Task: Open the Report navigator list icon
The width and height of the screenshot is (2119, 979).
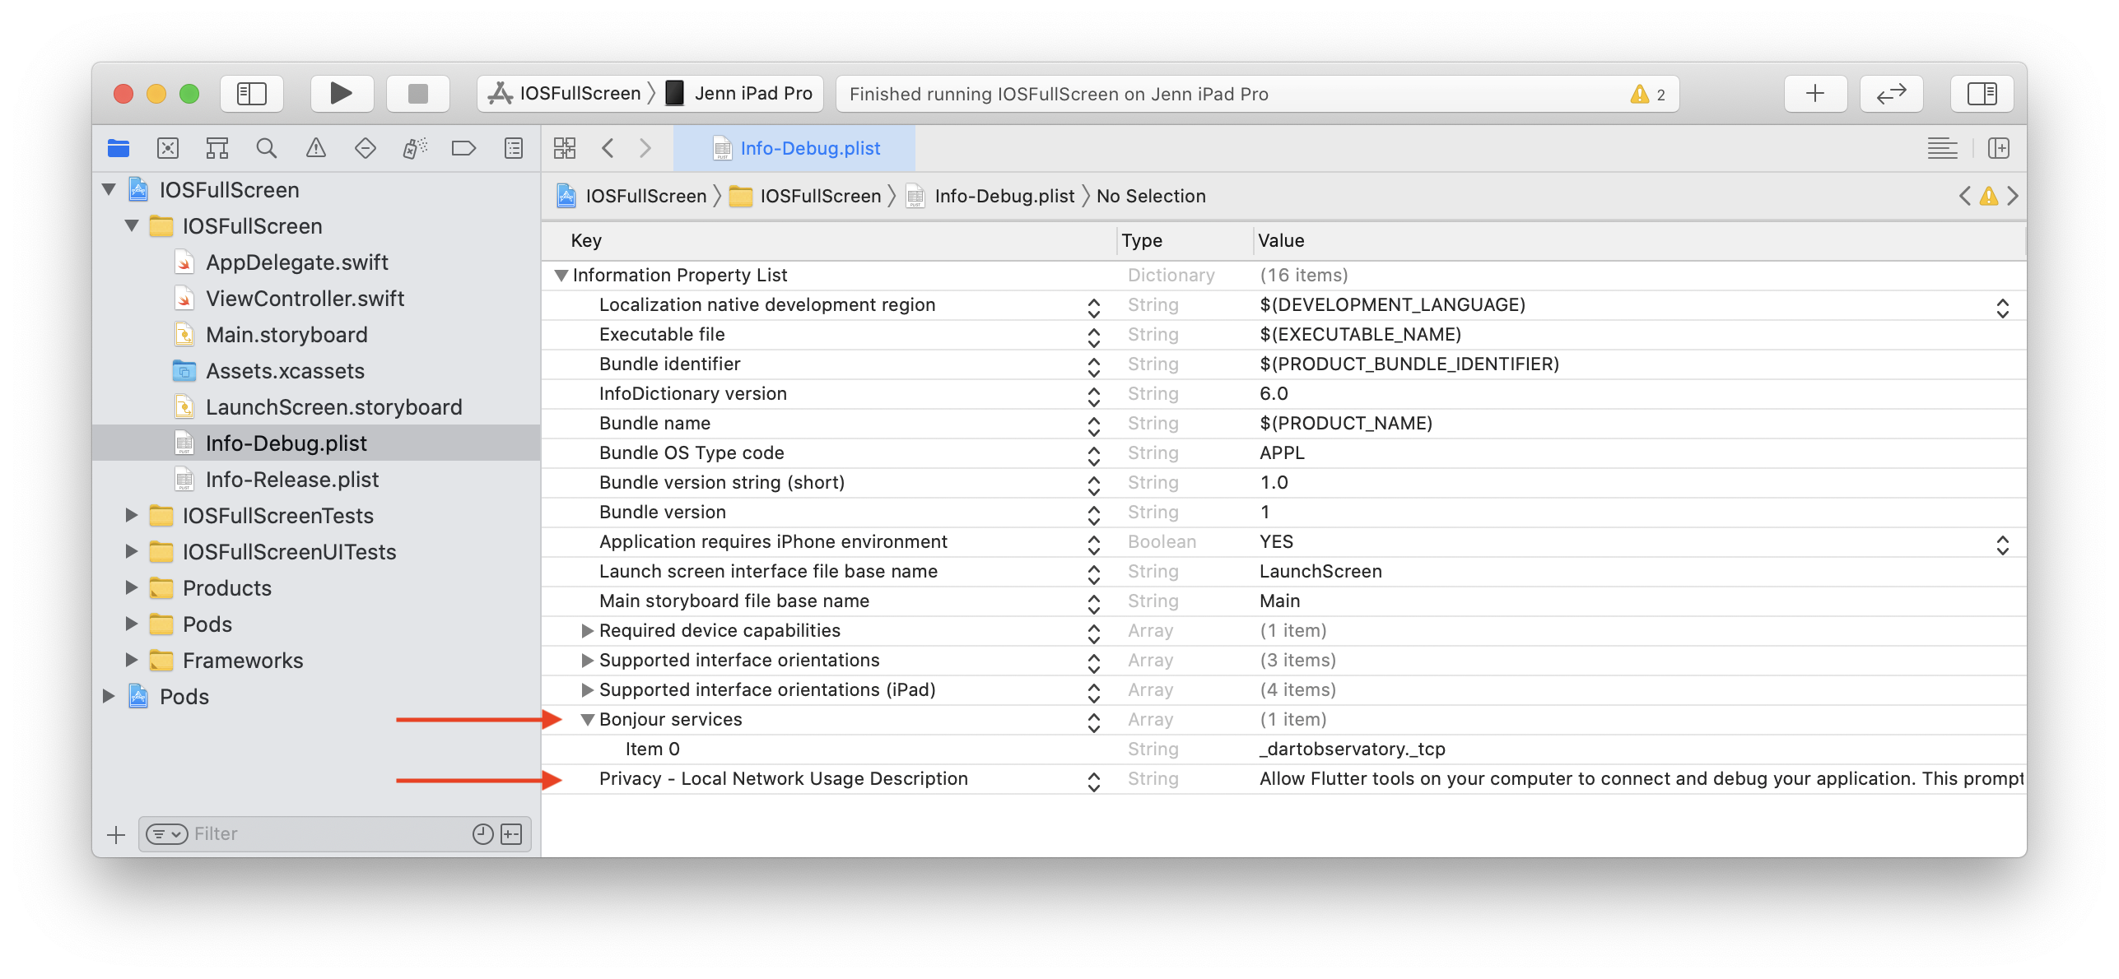Action: coord(512,148)
